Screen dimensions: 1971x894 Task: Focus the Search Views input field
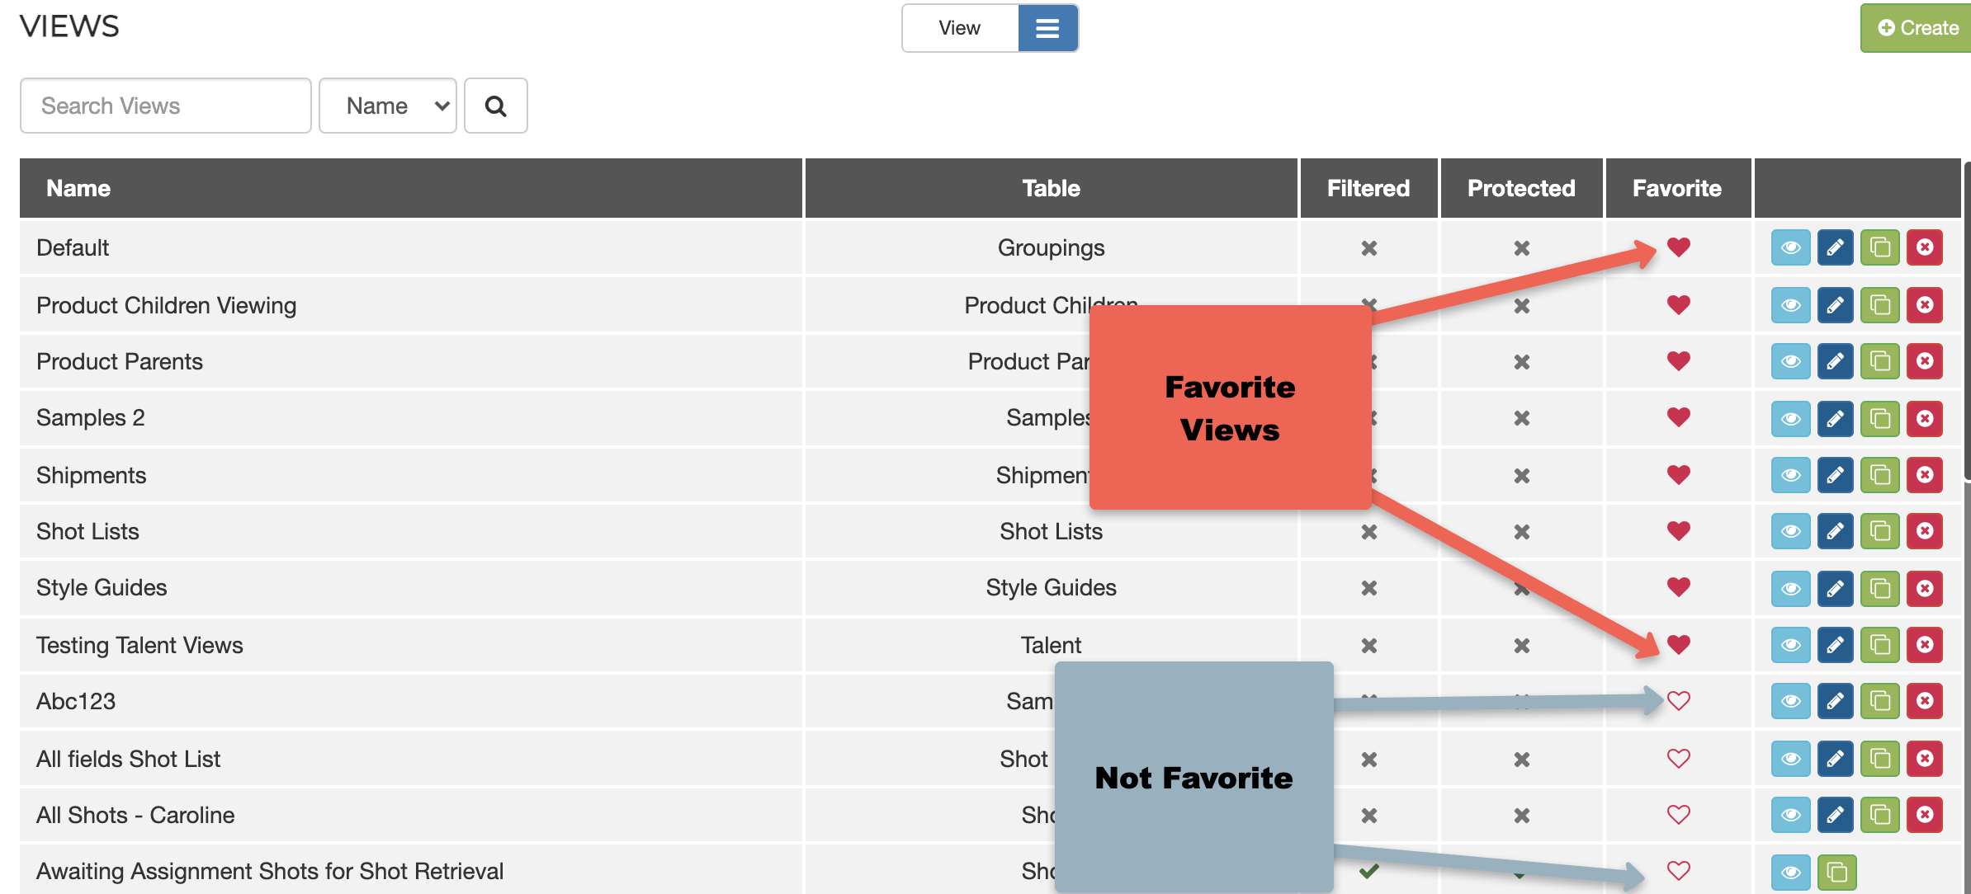[165, 106]
